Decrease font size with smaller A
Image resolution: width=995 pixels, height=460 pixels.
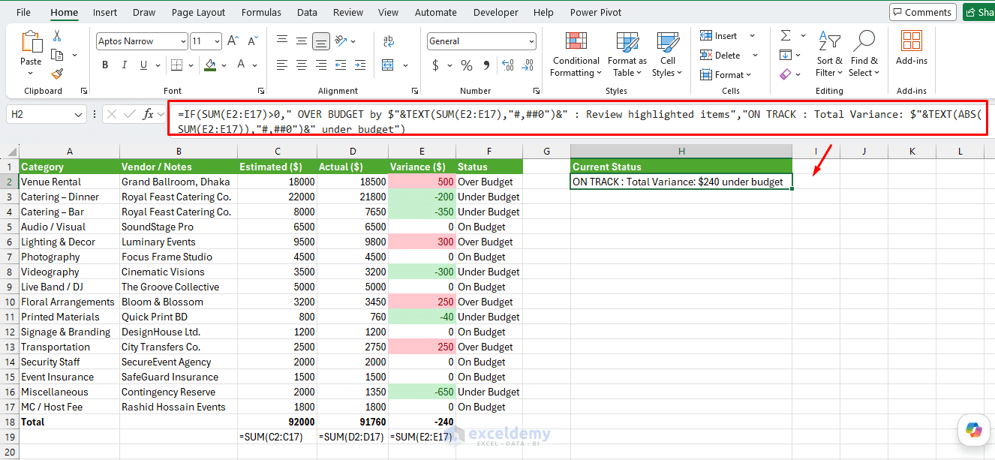pyautogui.click(x=251, y=41)
